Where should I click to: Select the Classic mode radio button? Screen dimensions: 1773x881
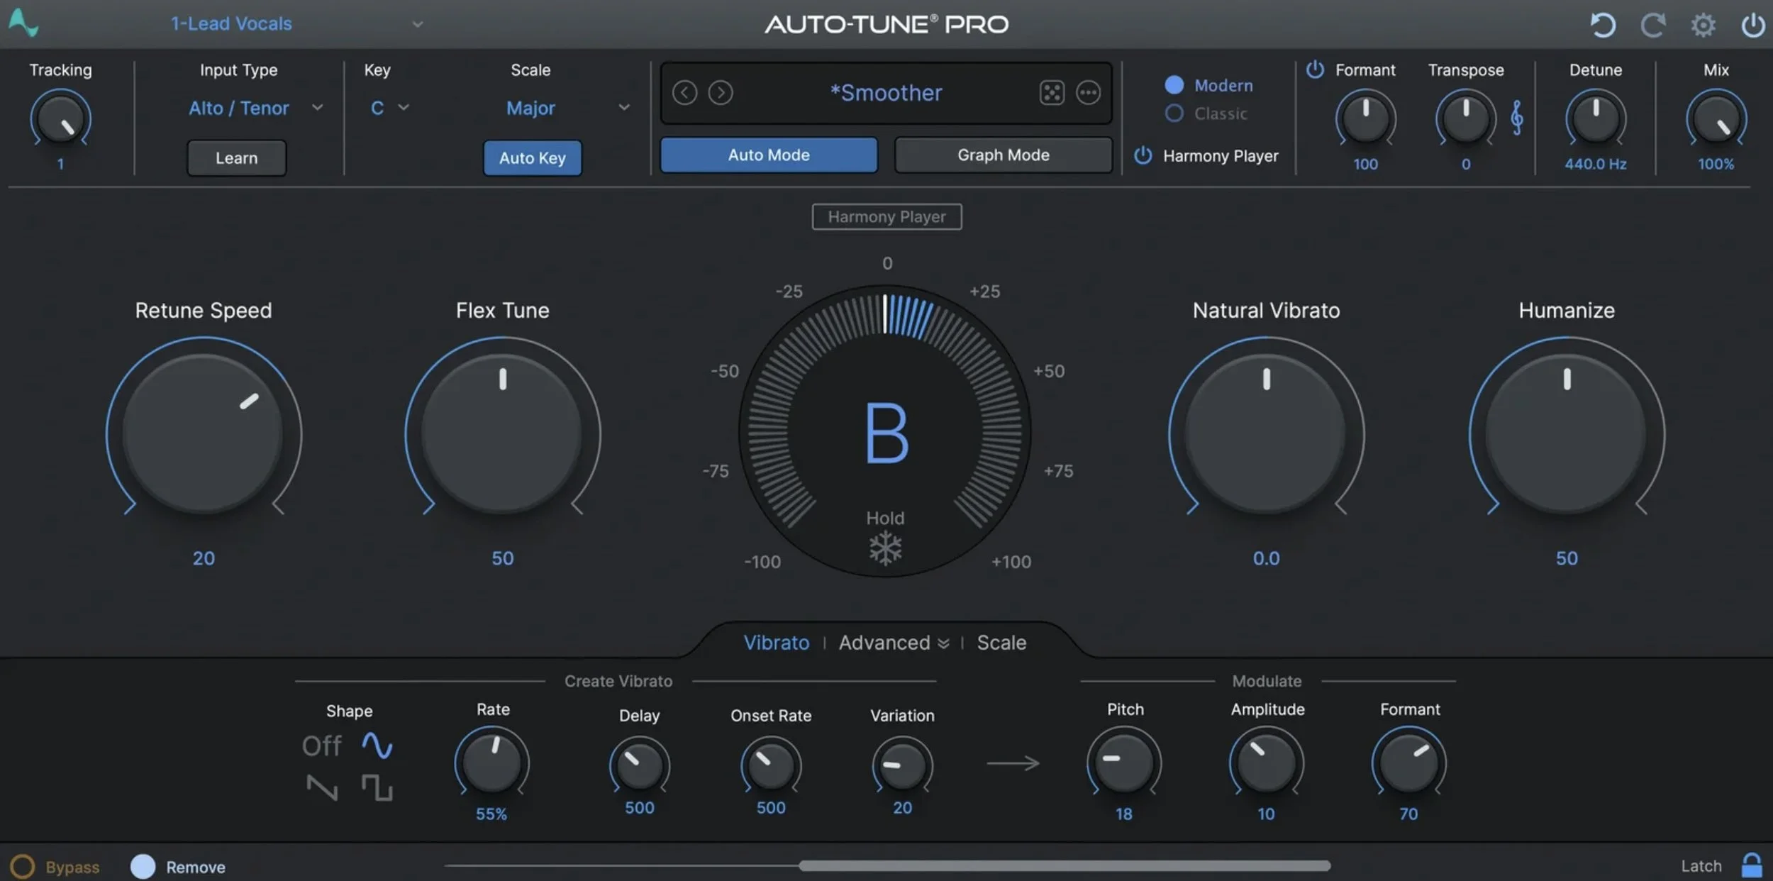click(1174, 113)
